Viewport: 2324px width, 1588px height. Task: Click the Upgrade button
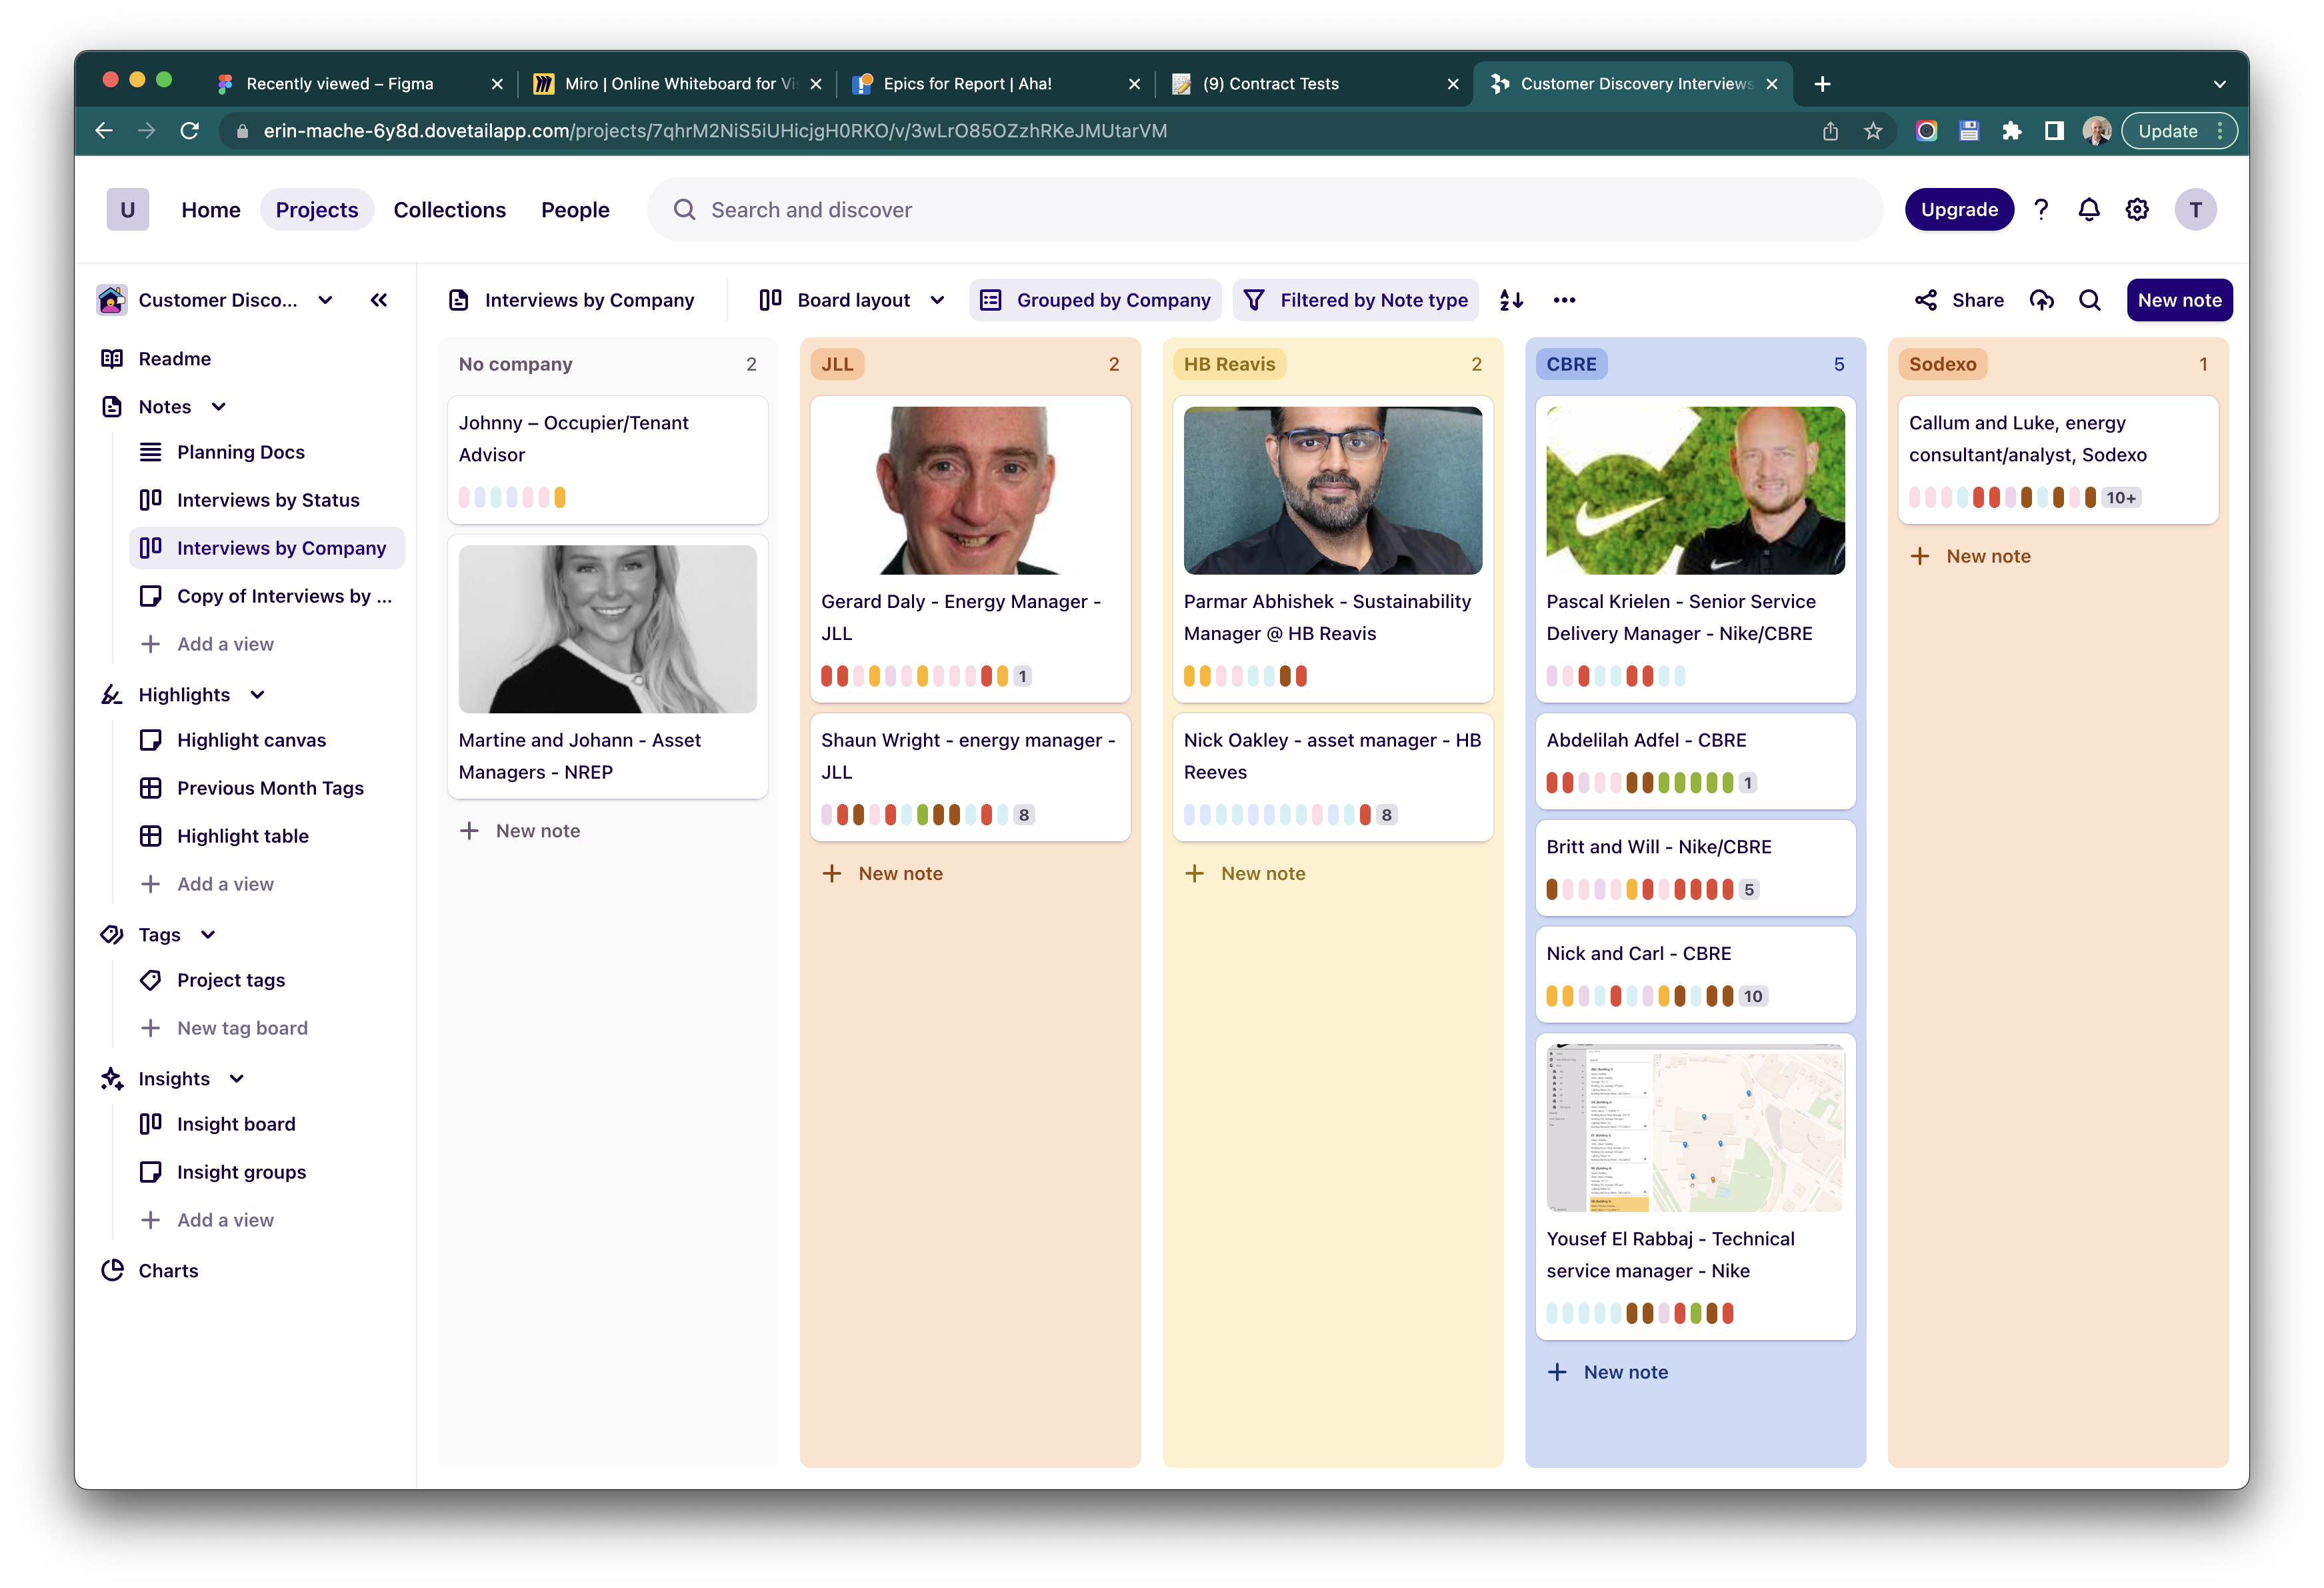point(1959,209)
